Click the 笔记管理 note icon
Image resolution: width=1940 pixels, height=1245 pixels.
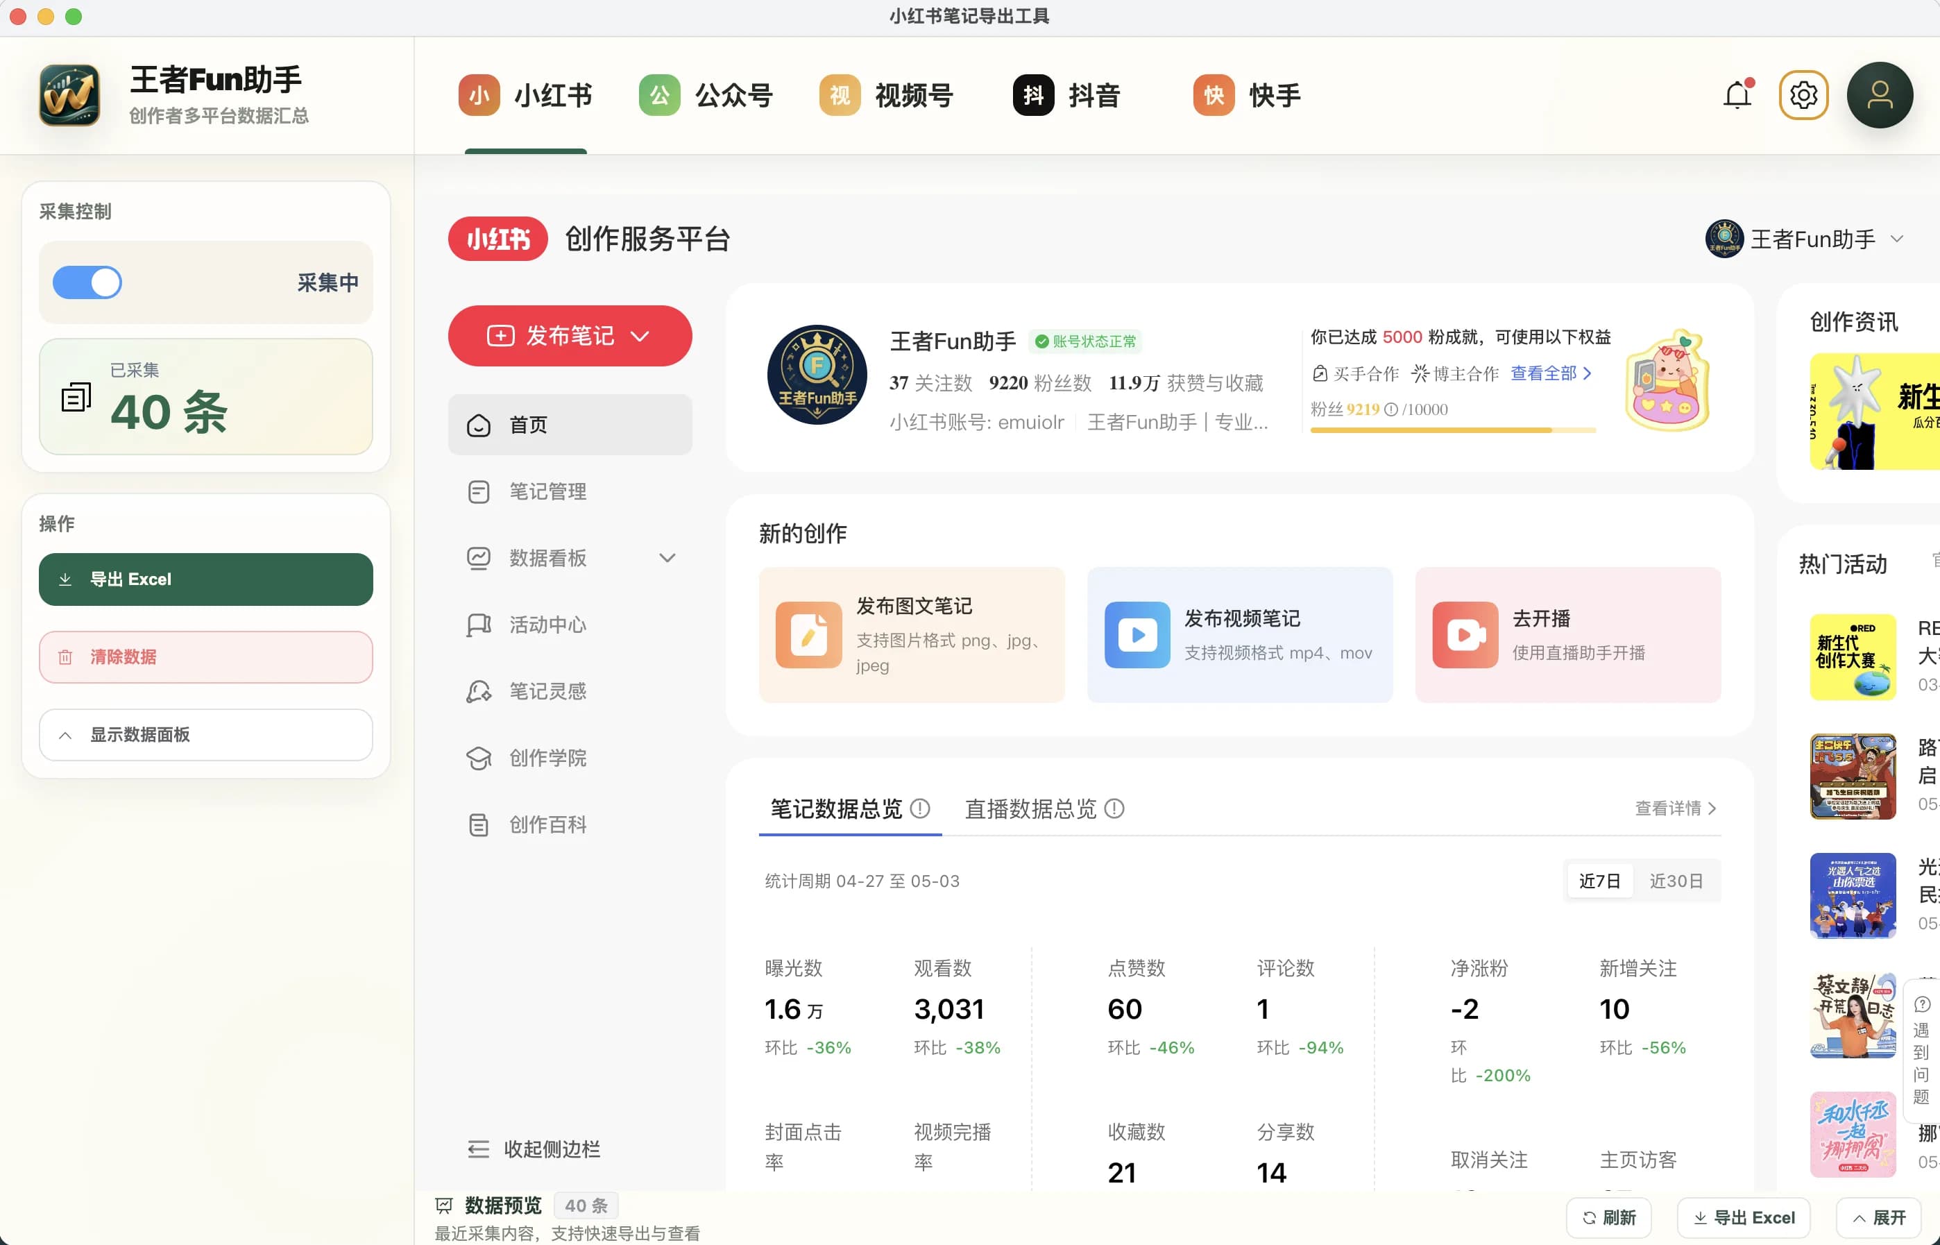pos(479,491)
